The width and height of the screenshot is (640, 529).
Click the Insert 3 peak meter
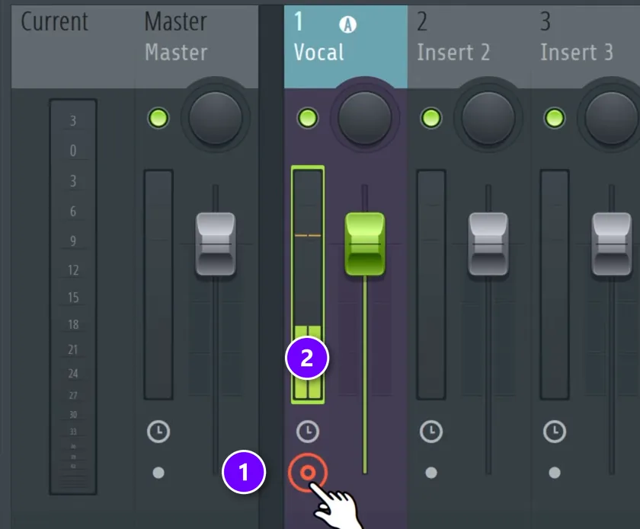(x=555, y=285)
